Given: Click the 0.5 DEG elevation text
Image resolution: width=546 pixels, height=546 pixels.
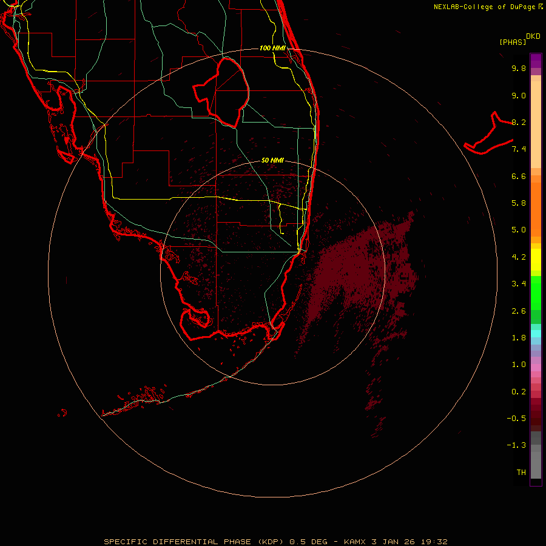Looking at the screenshot, I should [x=308, y=542].
